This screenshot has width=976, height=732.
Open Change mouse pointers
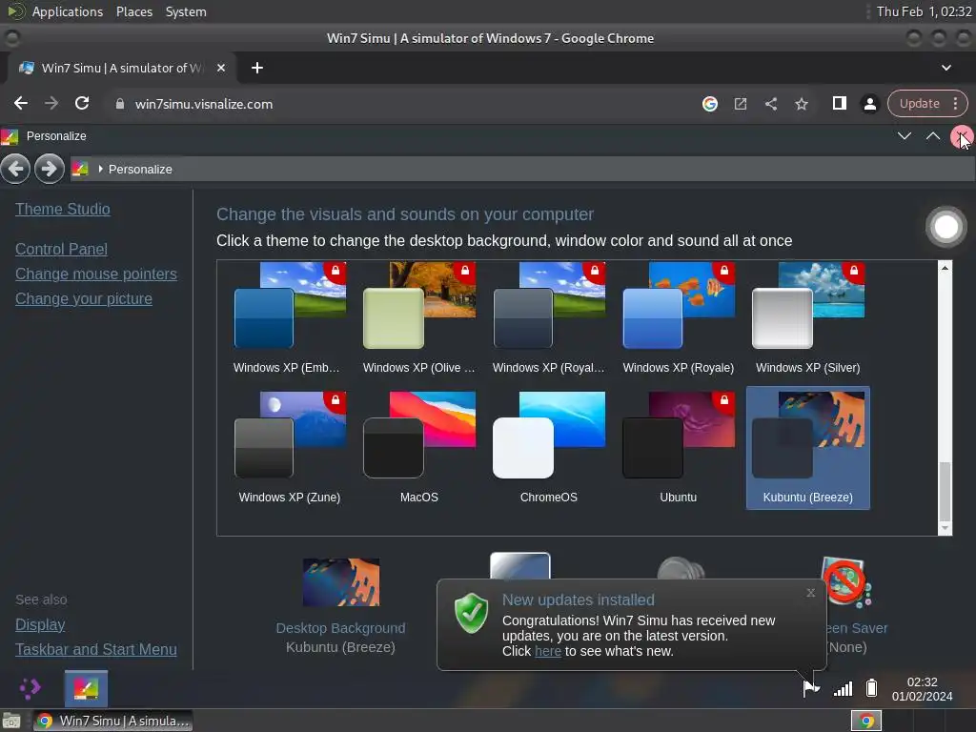click(96, 274)
